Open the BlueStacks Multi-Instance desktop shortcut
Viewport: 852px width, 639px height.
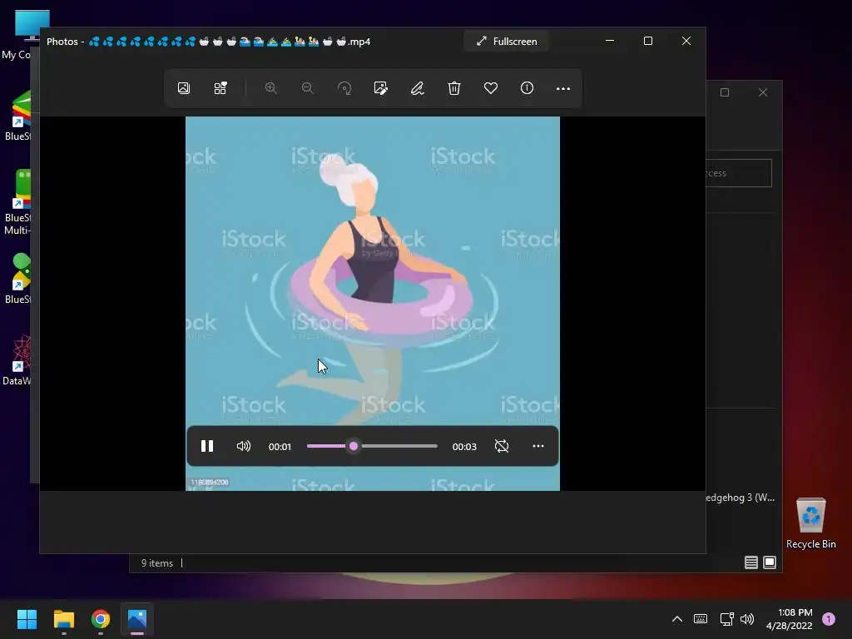[x=18, y=202]
